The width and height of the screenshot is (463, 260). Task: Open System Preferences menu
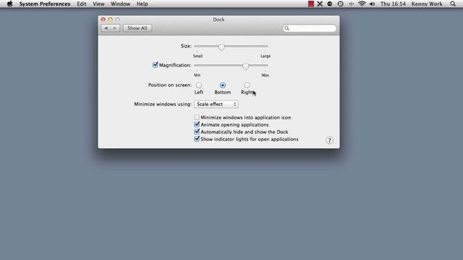pos(45,4)
